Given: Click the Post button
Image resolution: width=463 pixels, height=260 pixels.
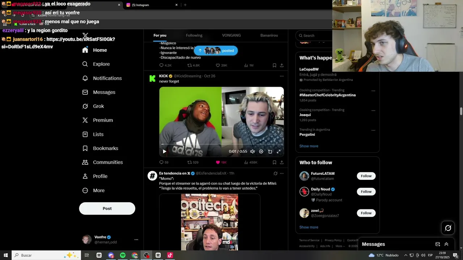Looking at the screenshot, I should tap(107, 208).
